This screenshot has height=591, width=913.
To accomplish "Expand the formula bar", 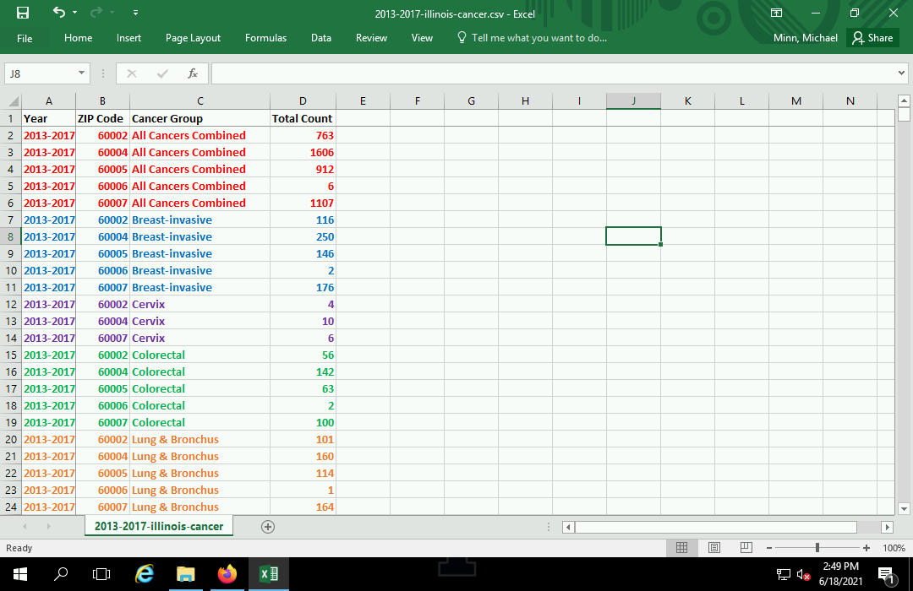I will 901,73.
